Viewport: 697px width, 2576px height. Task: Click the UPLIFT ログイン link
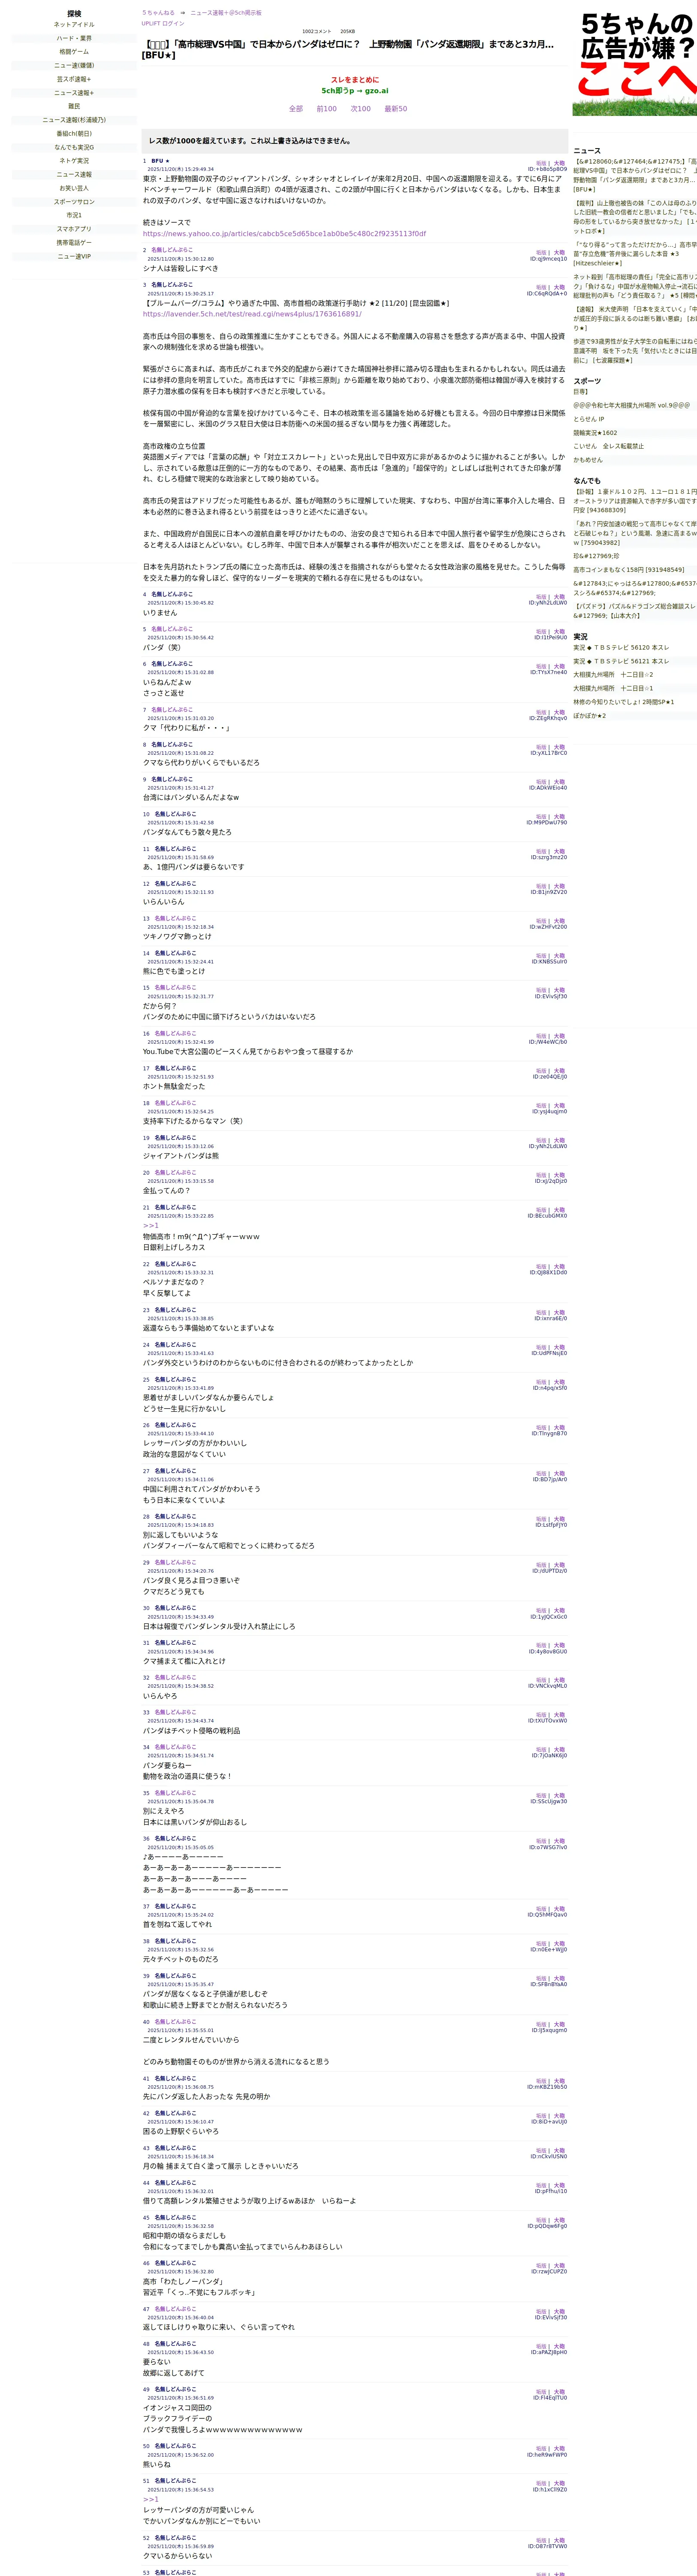pyautogui.click(x=163, y=23)
